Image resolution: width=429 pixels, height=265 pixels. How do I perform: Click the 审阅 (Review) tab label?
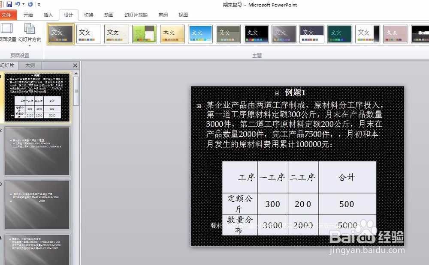tap(163, 15)
